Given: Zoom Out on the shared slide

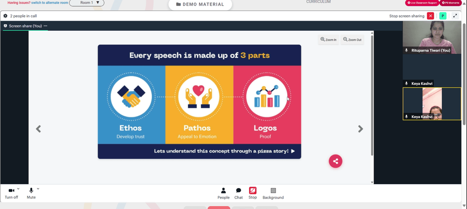Looking at the screenshot, I should pos(352,40).
